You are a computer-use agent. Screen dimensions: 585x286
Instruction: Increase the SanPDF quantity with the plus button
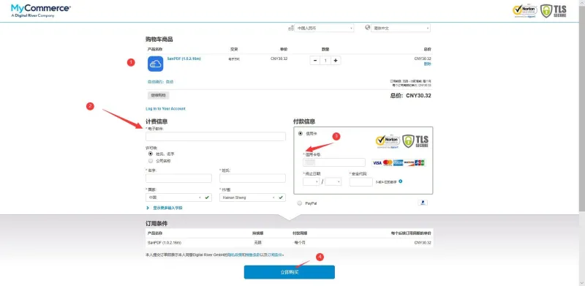point(336,61)
